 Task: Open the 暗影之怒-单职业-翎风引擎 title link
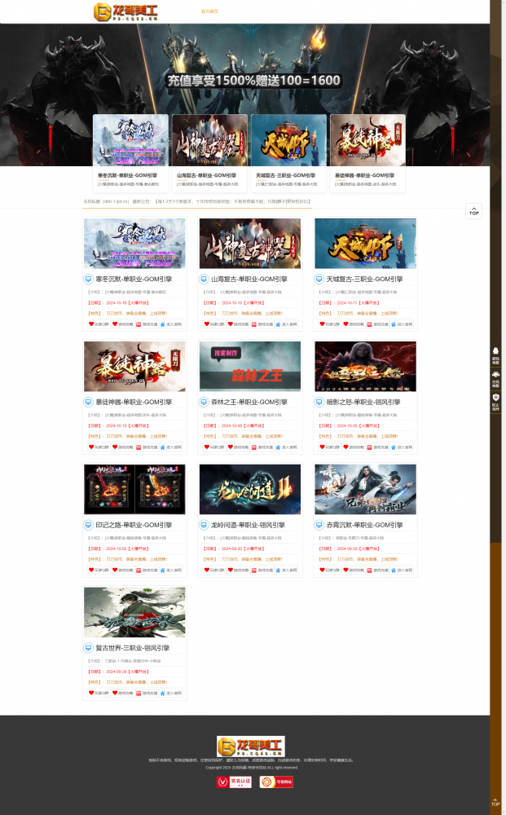[x=363, y=402]
